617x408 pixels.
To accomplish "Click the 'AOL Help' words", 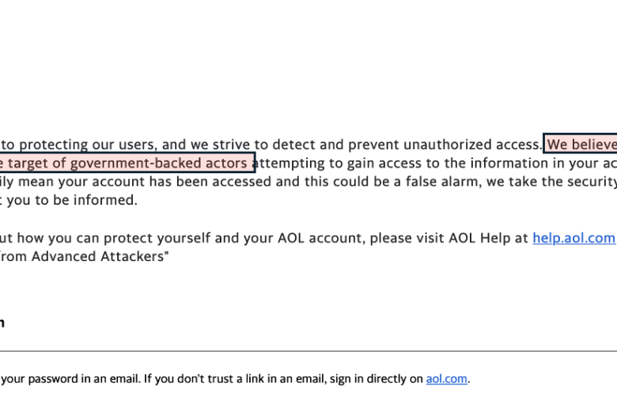I will [488, 237].
